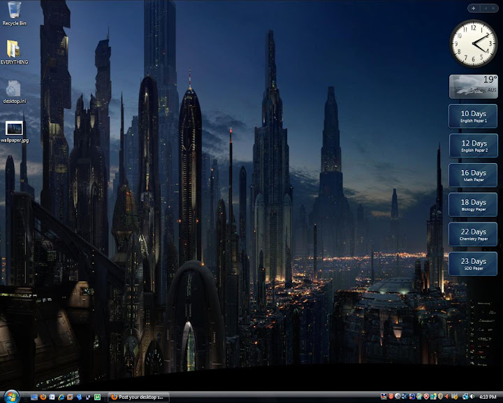Click the '22 Days Chemistry Paper' countdown gadget
The image size is (503, 403).
474,234
